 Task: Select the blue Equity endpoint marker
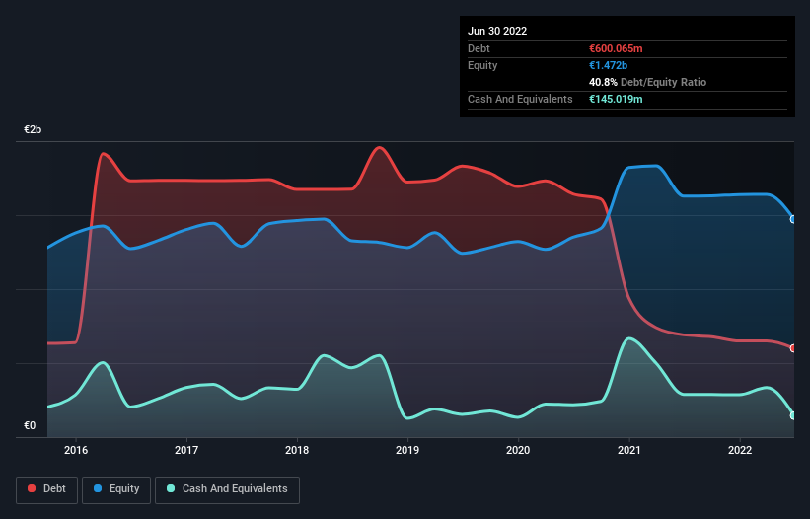[x=793, y=219]
